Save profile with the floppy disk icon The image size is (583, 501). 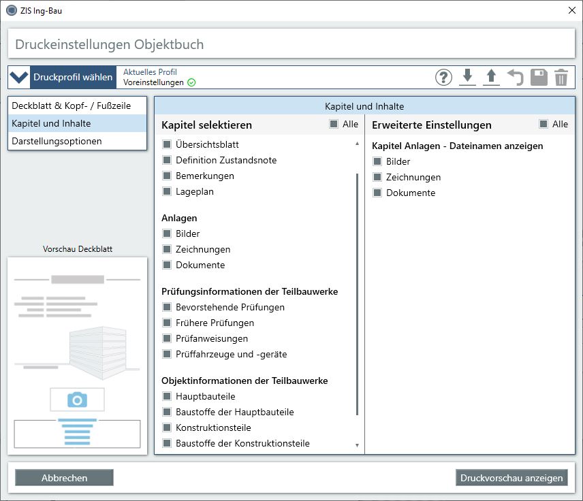click(x=539, y=77)
